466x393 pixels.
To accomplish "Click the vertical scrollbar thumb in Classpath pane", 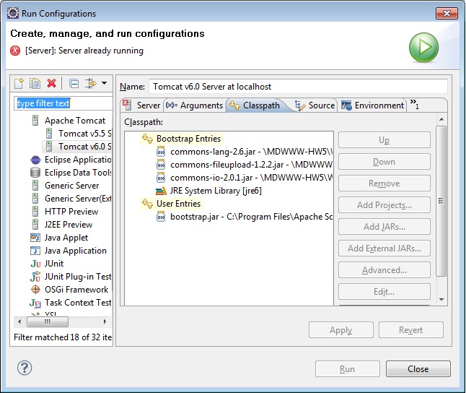I will point(441,201).
